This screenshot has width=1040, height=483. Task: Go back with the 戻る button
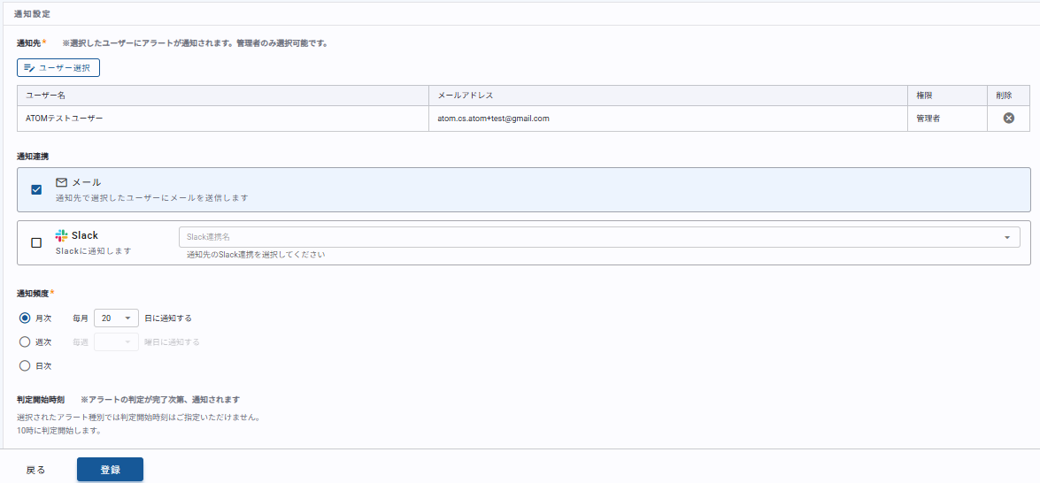(x=36, y=470)
